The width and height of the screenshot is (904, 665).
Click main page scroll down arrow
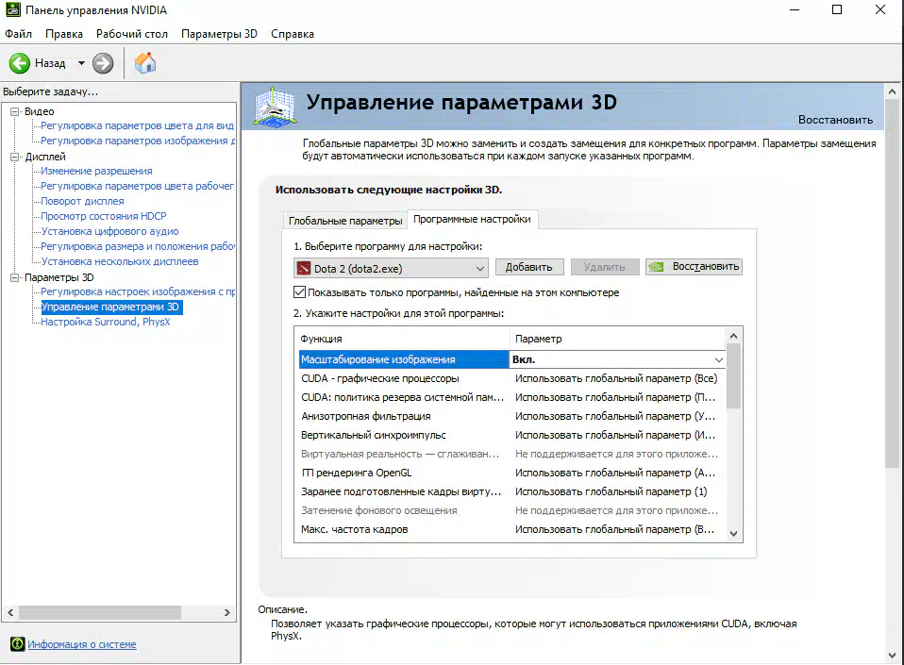893,656
